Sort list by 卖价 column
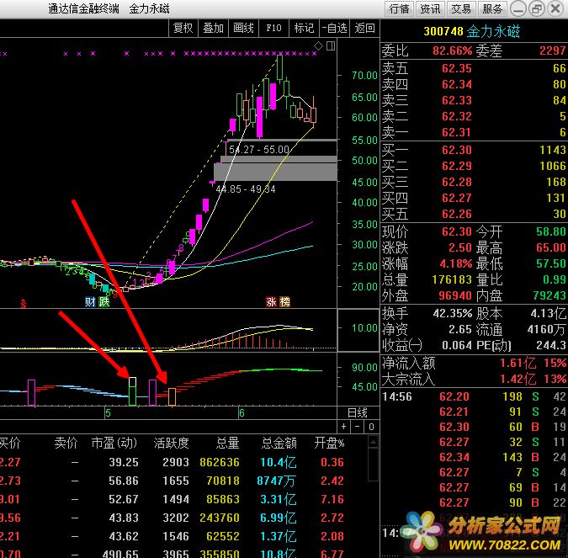568x558 pixels. 66,443
